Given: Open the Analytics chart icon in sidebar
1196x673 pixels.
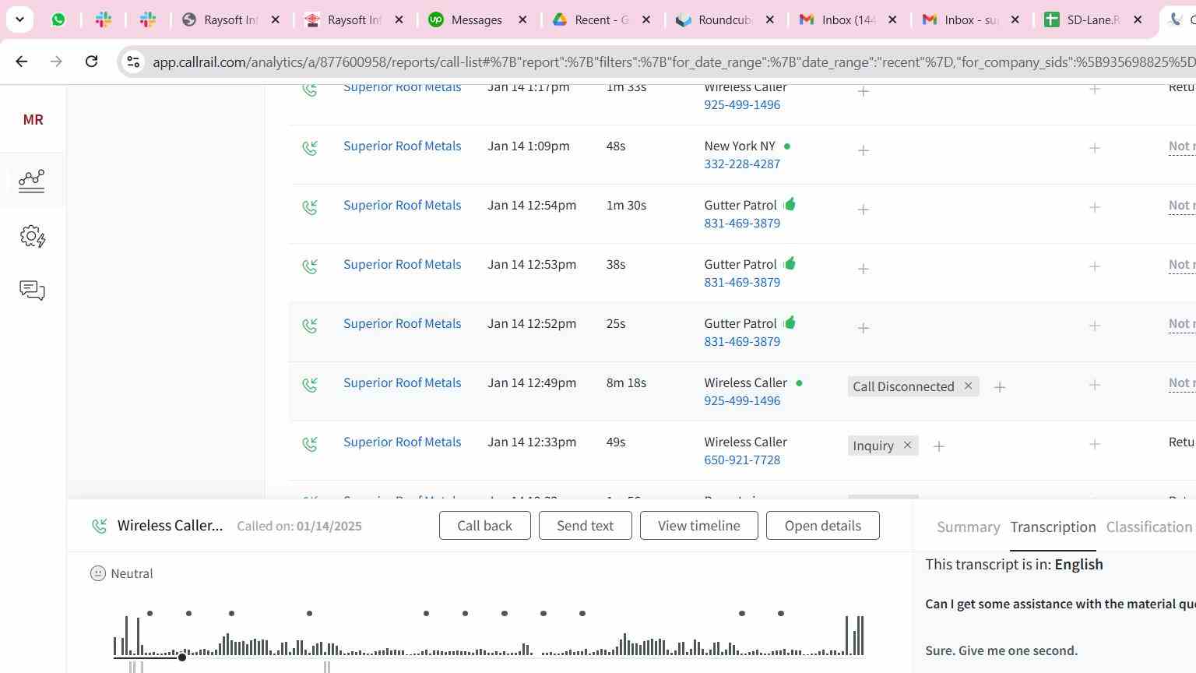Looking at the screenshot, I should click(32, 181).
